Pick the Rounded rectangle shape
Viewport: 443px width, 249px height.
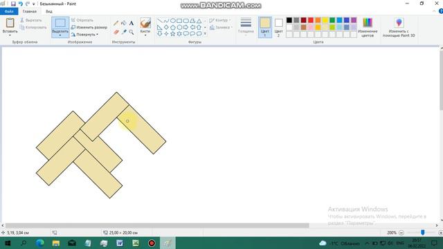[x=186, y=21]
